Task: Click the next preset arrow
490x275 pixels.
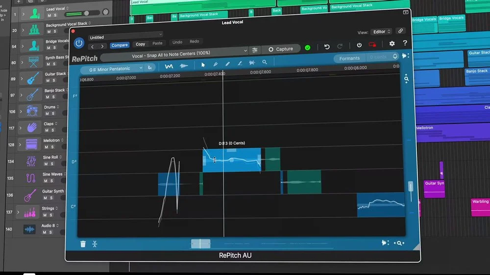Action: [x=102, y=46]
